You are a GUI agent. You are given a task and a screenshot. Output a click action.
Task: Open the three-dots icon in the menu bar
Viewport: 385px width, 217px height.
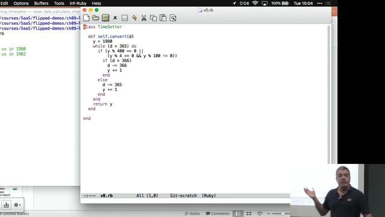319,3
